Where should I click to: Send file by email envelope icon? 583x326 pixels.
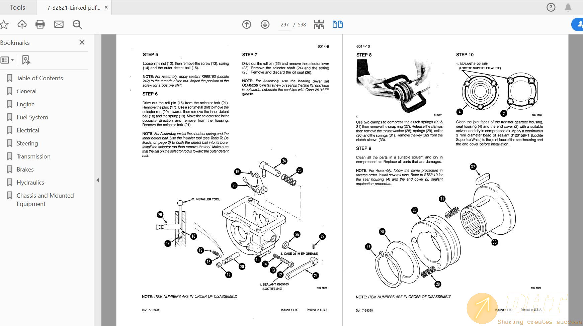[59, 24]
